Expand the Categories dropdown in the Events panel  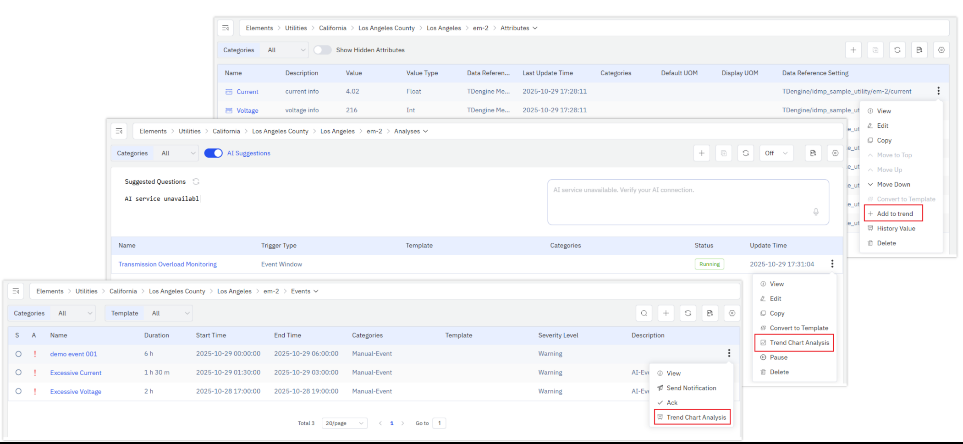click(73, 313)
